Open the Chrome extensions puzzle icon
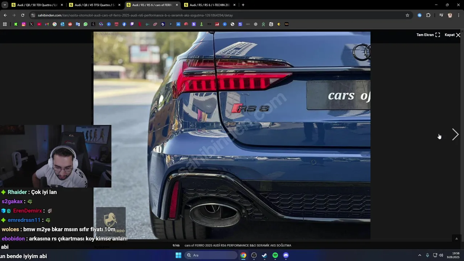The width and height of the screenshot is (464, 261). (428, 15)
